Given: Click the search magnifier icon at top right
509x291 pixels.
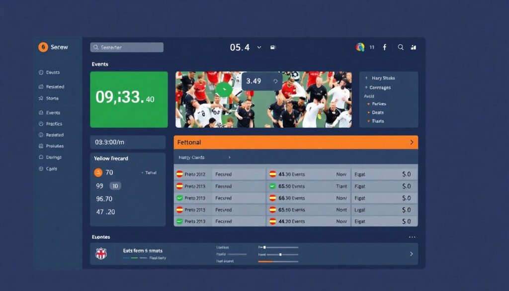Looking at the screenshot, I should 401,47.
